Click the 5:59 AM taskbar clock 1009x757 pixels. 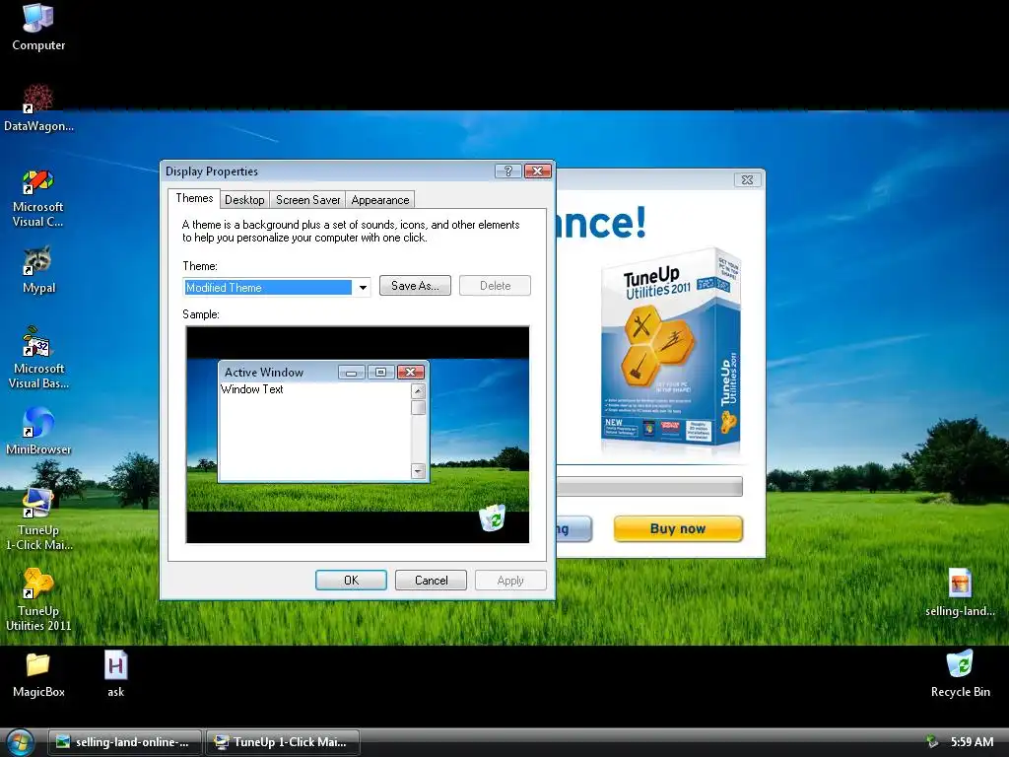pyautogui.click(x=972, y=742)
